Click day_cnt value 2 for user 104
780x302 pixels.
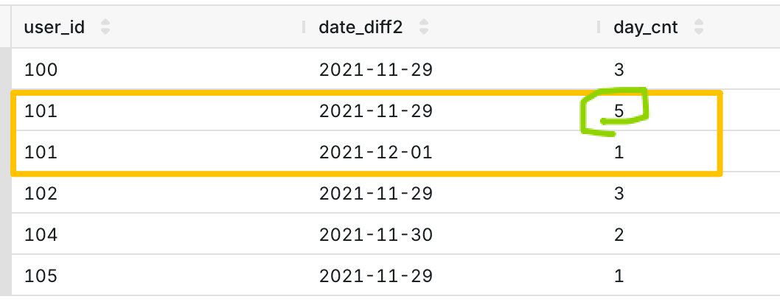pyautogui.click(x=619, y=235)
